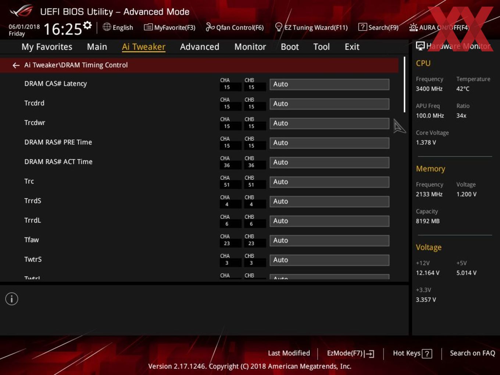Click the Search question-mark icon
The width and height of the screenshot is (500, 375).
362,27
